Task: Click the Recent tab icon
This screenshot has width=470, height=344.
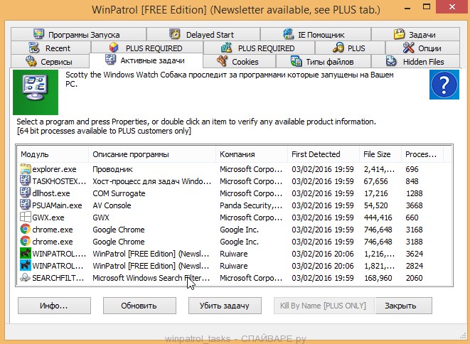Action: pyautogui.click(x=34, y=48)
